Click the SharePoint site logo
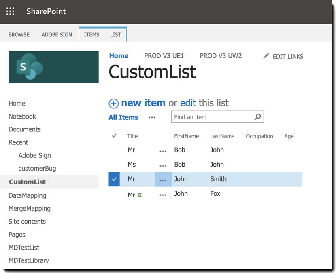 pos(53,67)
